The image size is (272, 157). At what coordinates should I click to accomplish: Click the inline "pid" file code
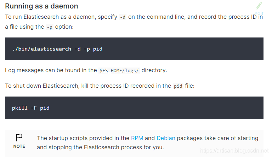coord(177,86)
